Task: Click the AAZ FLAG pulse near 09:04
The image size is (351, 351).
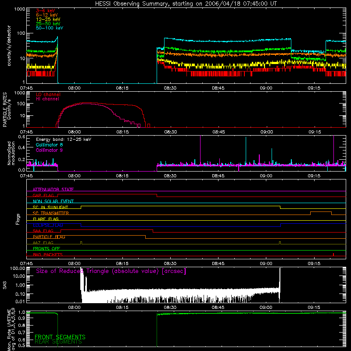Action: tap(280, 243)
